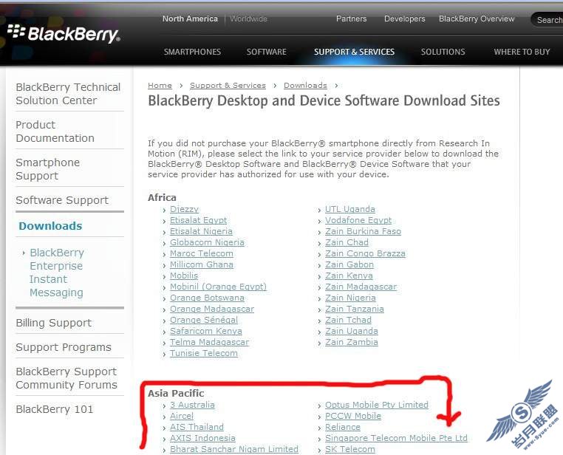This screenshot has height=455, width=563.
Task: Open the Zain Uganda link
Action: point(352,331)
